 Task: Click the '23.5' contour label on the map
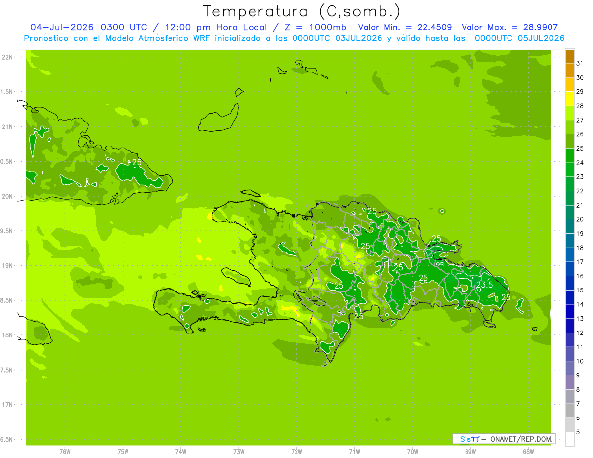point(485,285)
